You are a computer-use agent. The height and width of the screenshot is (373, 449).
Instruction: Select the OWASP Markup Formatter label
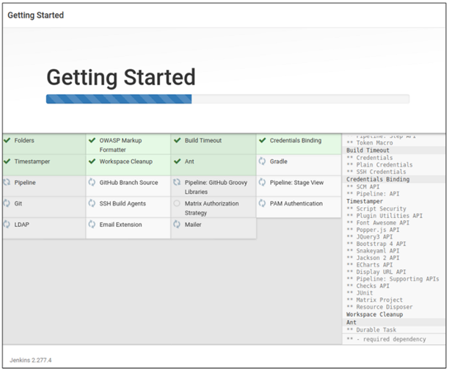coord(120,145)
